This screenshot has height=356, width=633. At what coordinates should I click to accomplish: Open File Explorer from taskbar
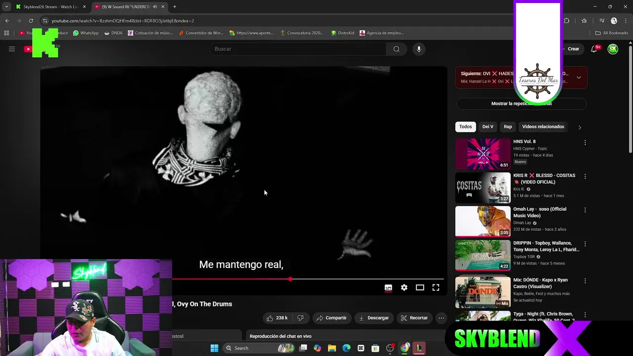[332, 348]
